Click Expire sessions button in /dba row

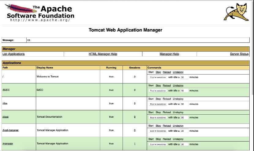[158, 104]
